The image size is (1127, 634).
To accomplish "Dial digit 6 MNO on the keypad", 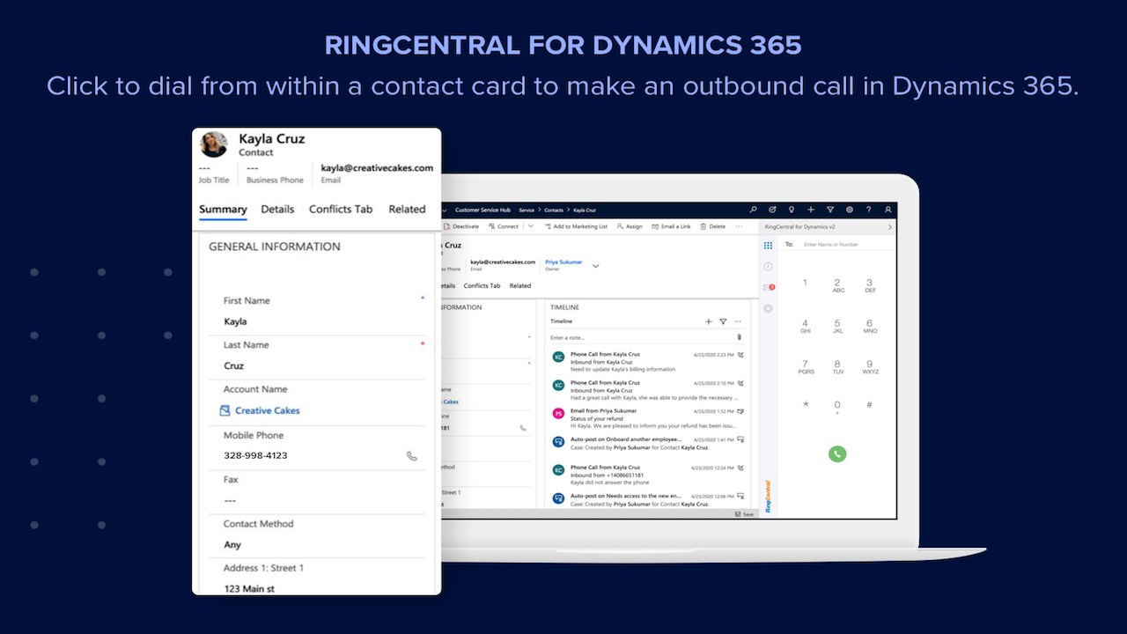I will click(870, 326).
